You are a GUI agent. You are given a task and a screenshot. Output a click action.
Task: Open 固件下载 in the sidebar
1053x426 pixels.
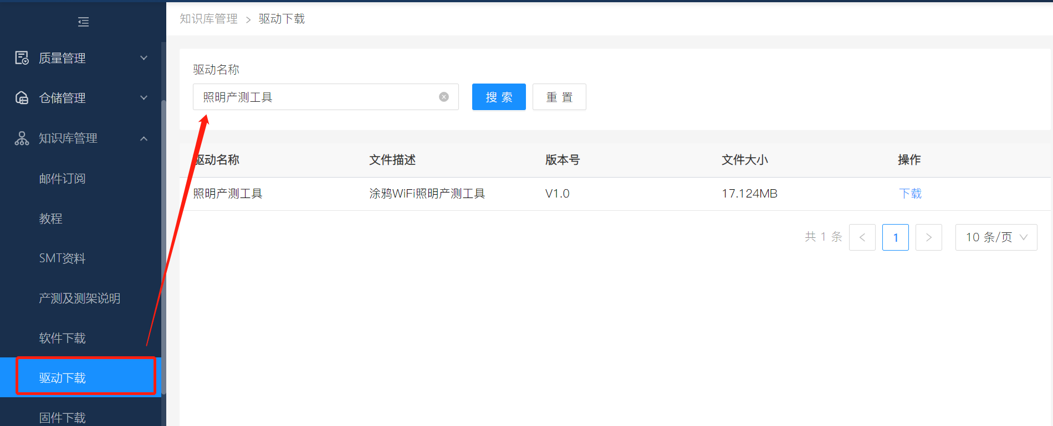pos(62,418)
